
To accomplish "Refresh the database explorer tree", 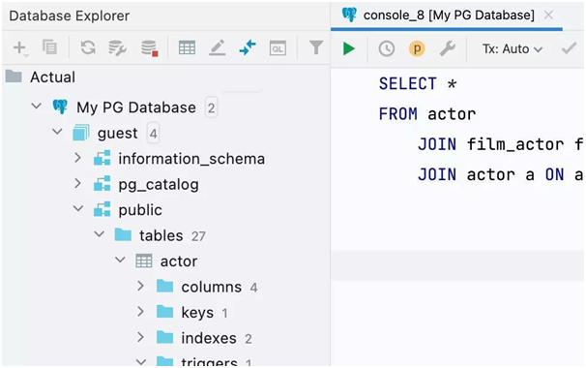I will [88, 47].
